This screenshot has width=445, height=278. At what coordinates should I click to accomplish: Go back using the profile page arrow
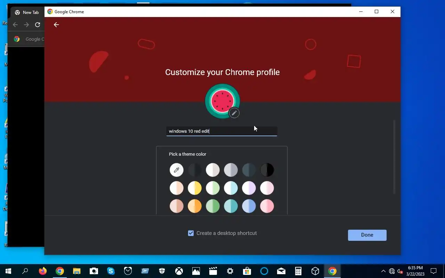[56, 25]
